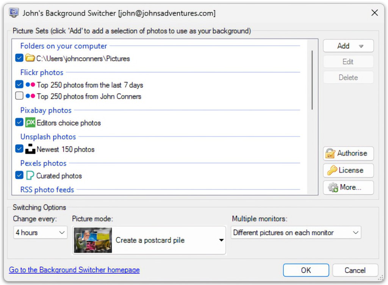
Task: Click the Pexels icon beside Curated photos
Action: tap(30, 176)
